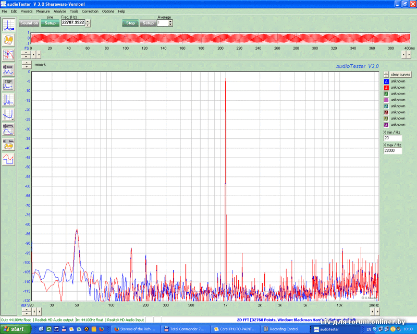Open the dipping curve measurement icon

tap(8, 114)
